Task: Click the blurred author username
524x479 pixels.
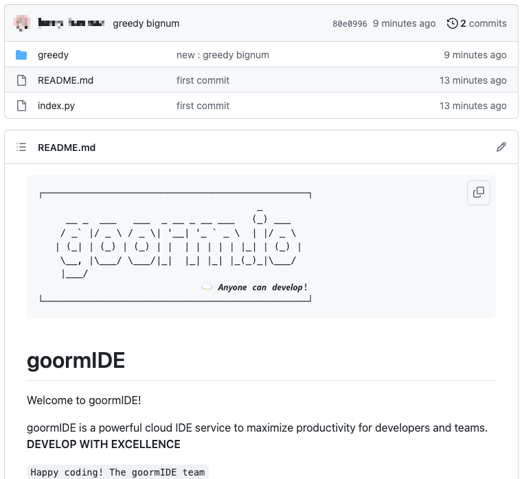Action: 71,23
